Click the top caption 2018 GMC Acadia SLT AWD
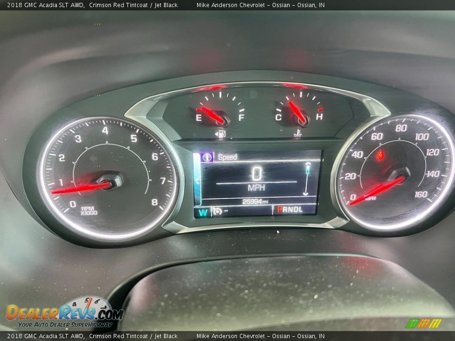The width and height of the screenshot is (455, 341). [x=45, y=5]
